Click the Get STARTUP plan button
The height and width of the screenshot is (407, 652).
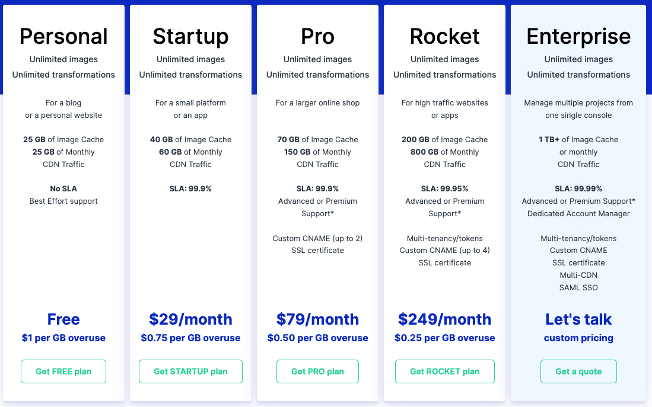[190, 371]
